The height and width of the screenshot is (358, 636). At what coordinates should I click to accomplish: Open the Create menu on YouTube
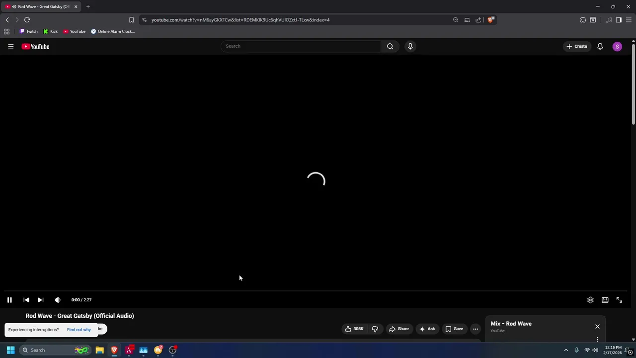577,46
